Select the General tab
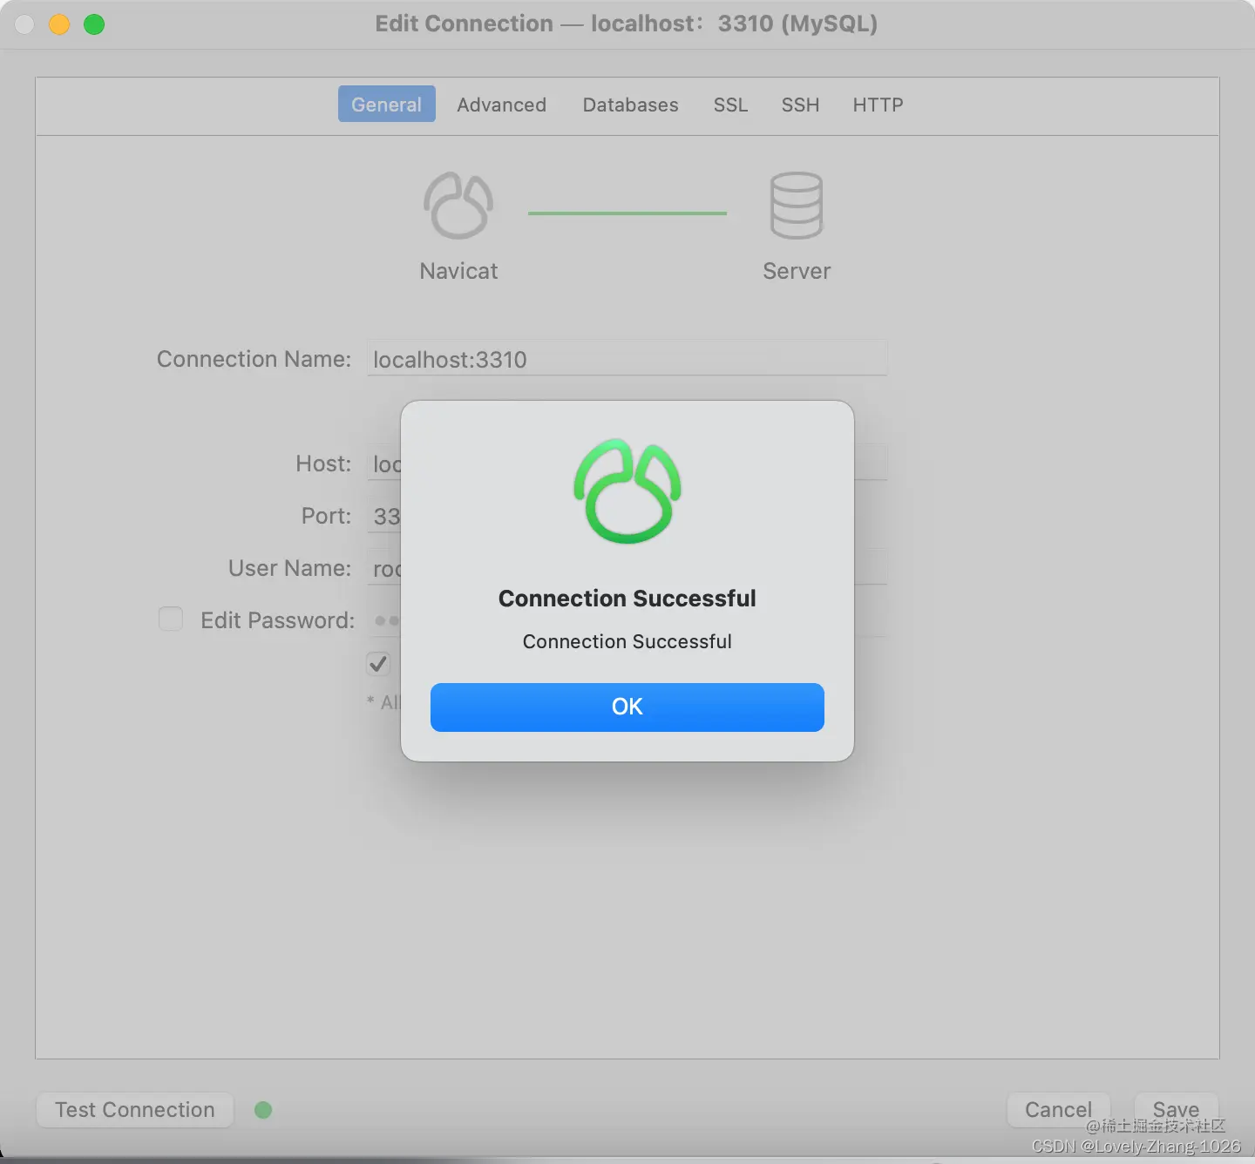 tap(387, 105)
